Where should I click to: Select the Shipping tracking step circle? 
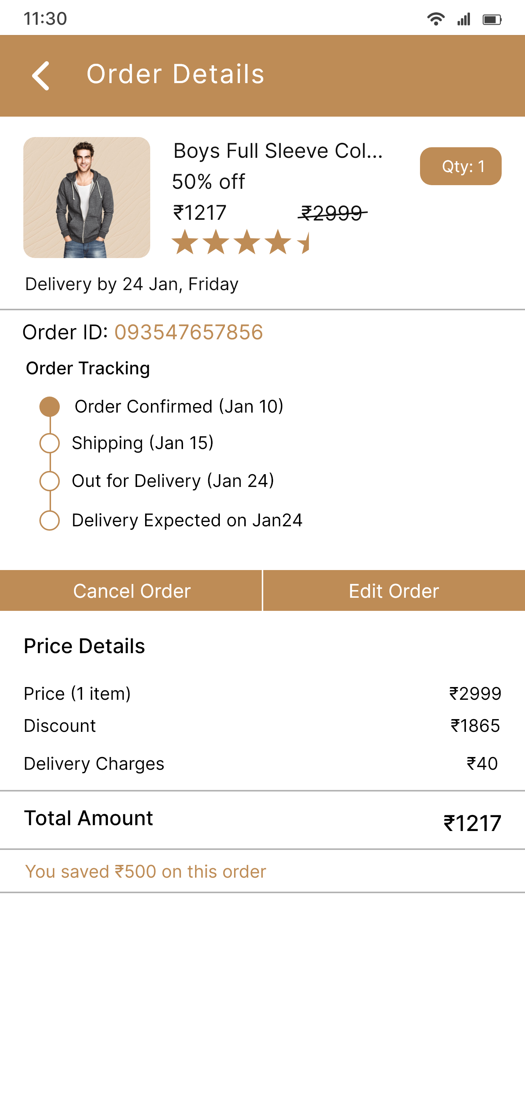pos(50,444)
